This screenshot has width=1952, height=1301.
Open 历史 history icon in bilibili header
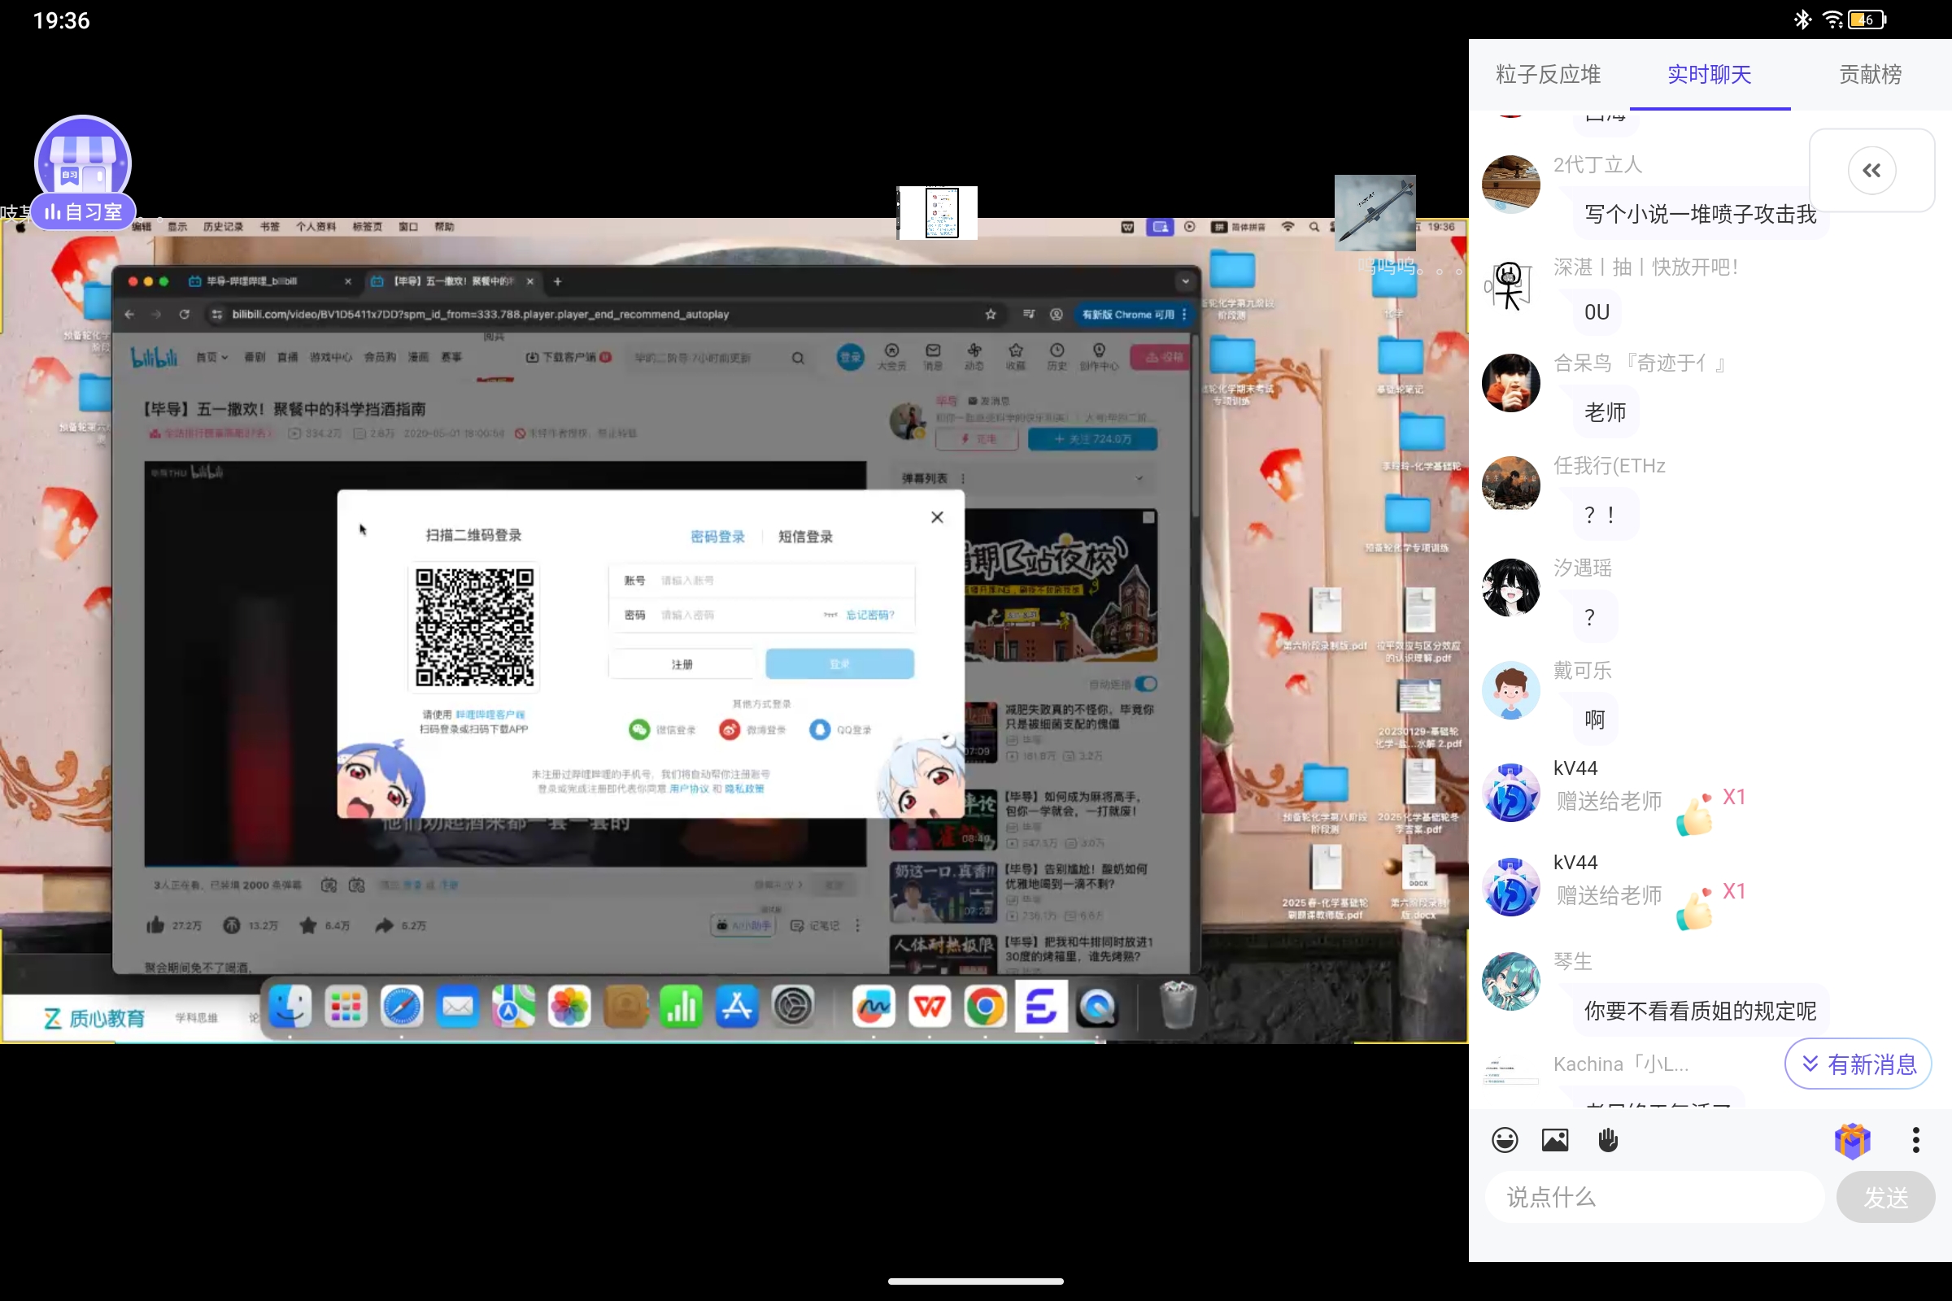click(x=1057, y=356)
